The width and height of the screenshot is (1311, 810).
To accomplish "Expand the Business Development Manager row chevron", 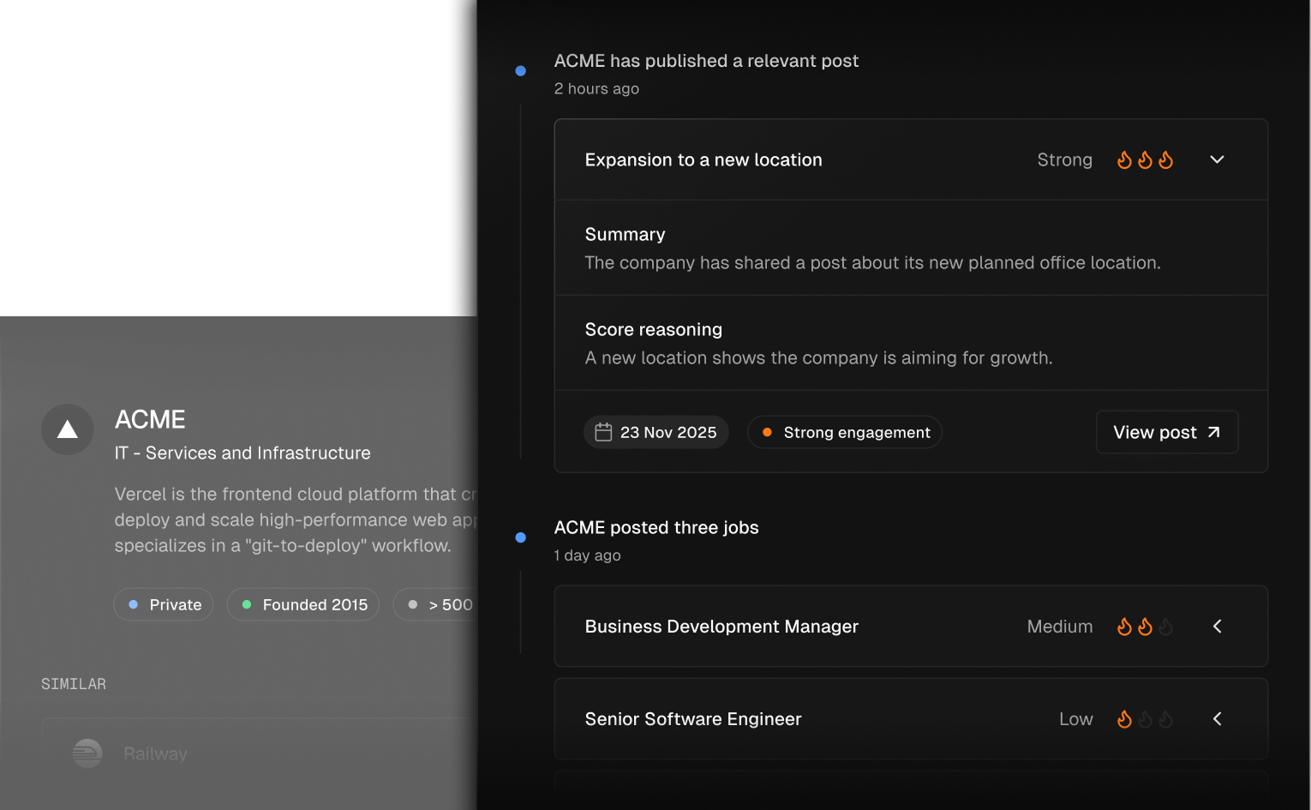I will [x=1217, y=627].
